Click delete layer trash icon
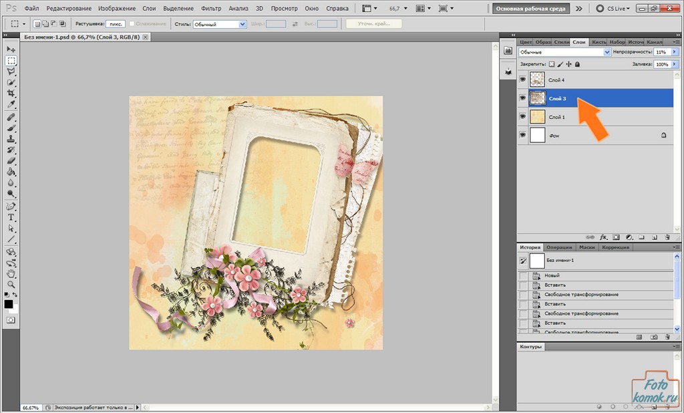Viewport: 684px width, 413px height. click(667, 237)
